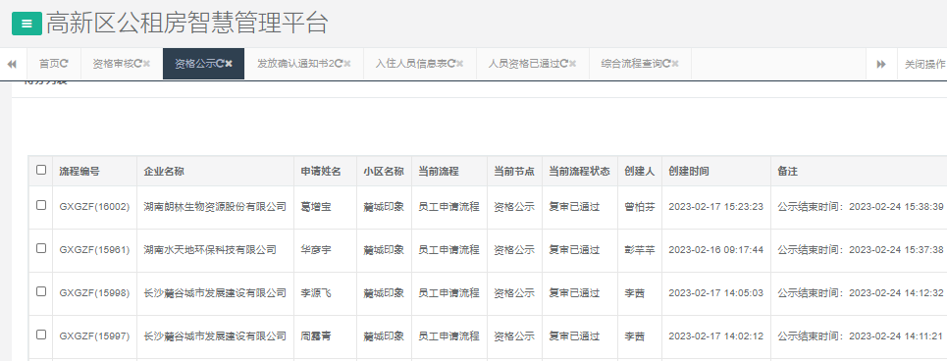Close the 人员资格已通过 tab

tap(572, 64)
